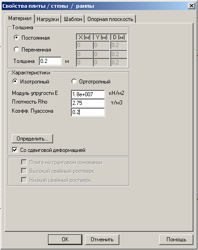Open help with the Помощь button

[176, 240]
